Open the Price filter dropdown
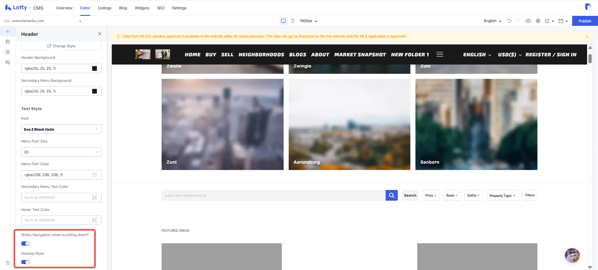598x270 pixels. [x=431, y=195]
